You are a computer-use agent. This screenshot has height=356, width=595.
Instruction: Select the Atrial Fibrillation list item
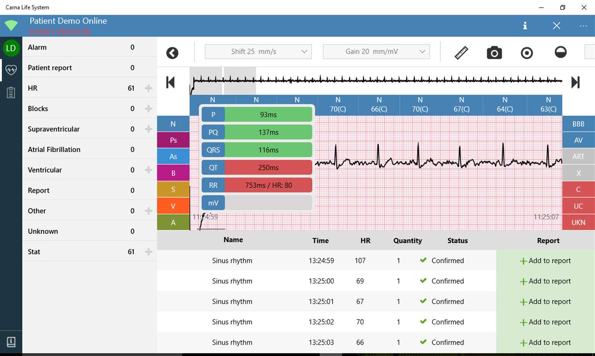(x=90, y=149)
